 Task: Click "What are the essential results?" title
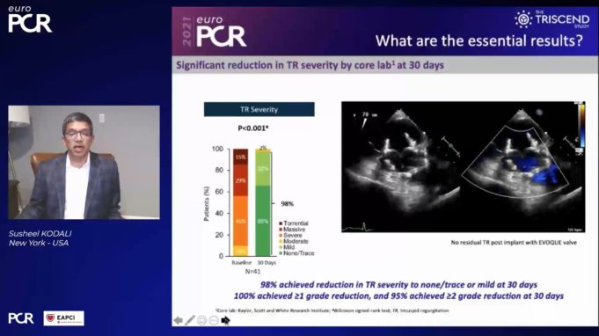(479, 40)
